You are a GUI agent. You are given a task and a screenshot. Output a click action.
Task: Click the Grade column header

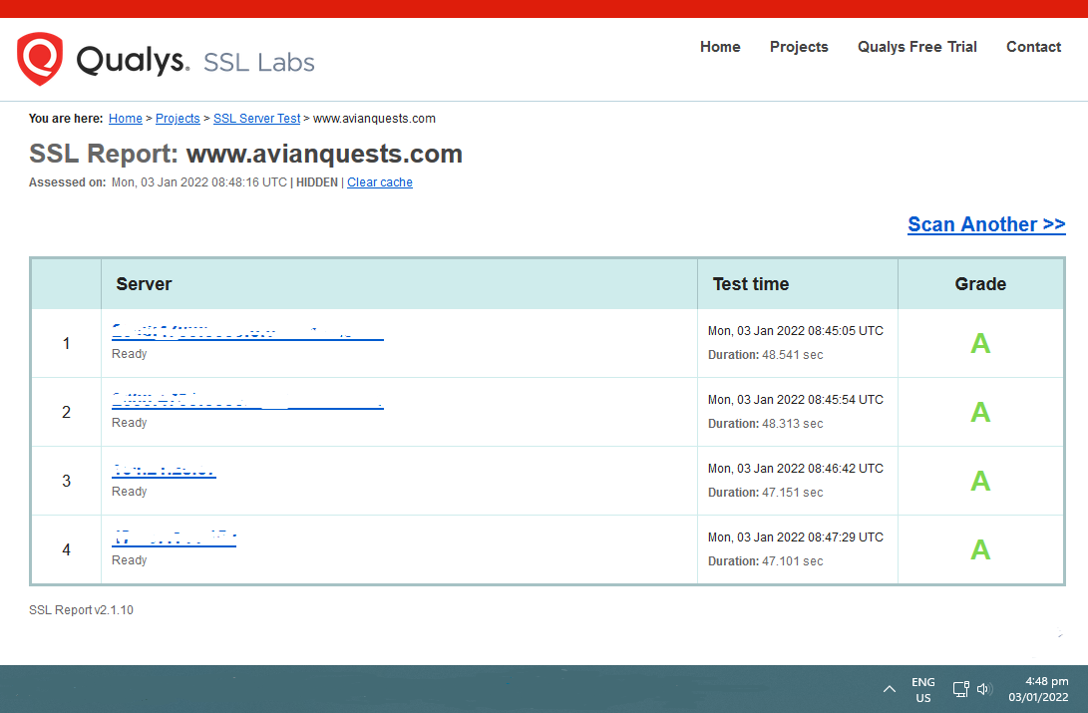979,283
